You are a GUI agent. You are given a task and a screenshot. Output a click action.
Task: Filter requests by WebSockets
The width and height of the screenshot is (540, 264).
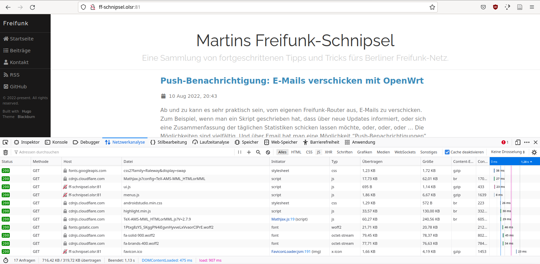click(x=405, y=152)
